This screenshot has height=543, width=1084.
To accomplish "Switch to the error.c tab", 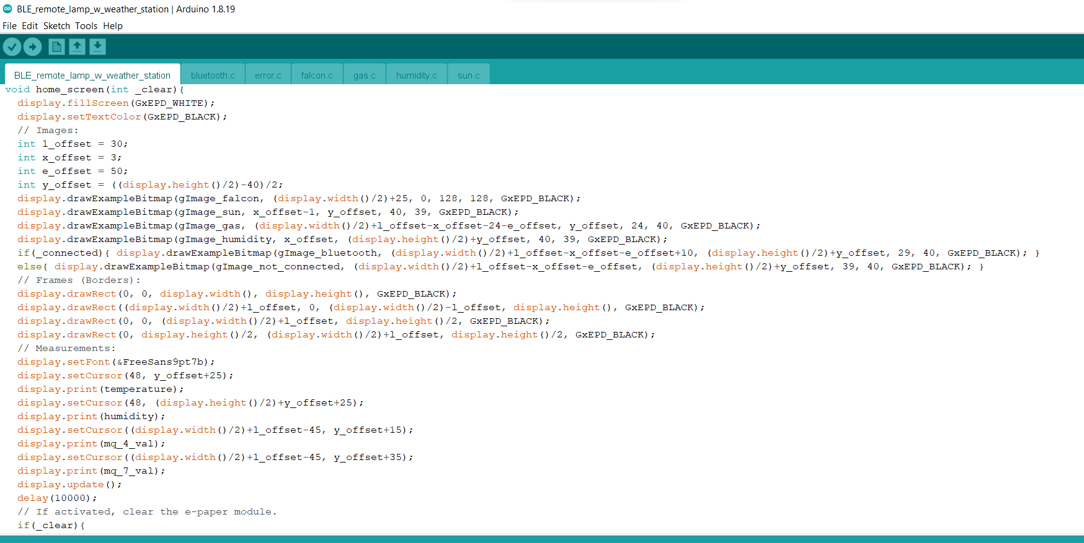I will coord(268,75).
